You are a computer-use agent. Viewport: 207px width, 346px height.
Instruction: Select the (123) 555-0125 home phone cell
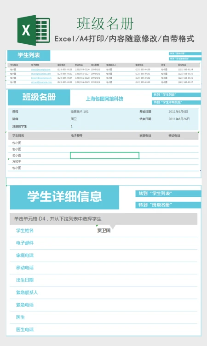(x=65, y=82)
